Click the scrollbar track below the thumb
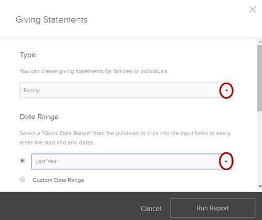 (x=260, y=148)
